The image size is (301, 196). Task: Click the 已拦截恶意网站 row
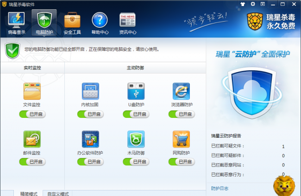click(248, 165)
